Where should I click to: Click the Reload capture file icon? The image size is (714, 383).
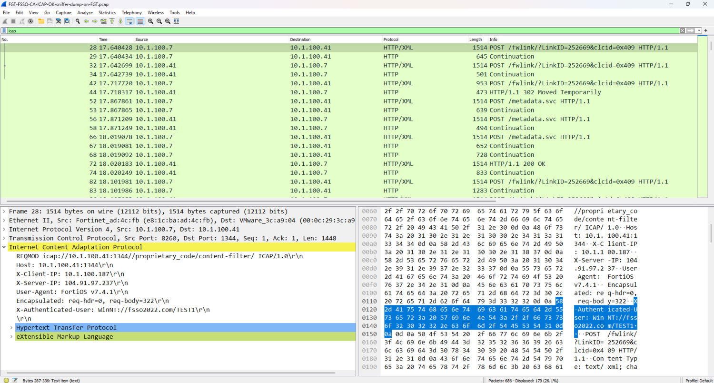[67, 21]
